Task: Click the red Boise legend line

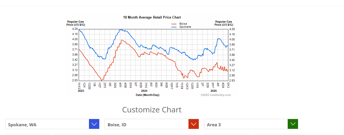Action: 174,24
